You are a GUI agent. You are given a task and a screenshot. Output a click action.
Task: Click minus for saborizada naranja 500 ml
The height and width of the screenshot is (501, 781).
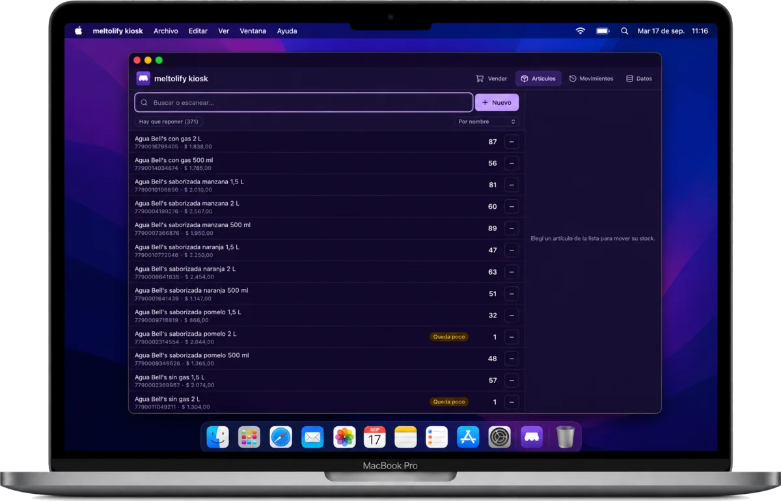point(512,293)
